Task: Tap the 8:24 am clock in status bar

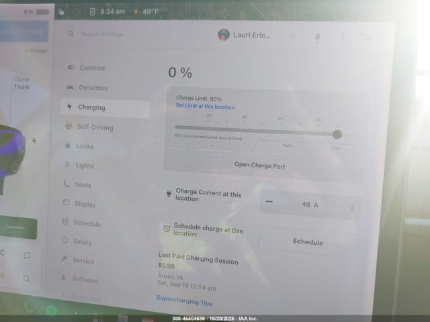Action: coord(112,11)
